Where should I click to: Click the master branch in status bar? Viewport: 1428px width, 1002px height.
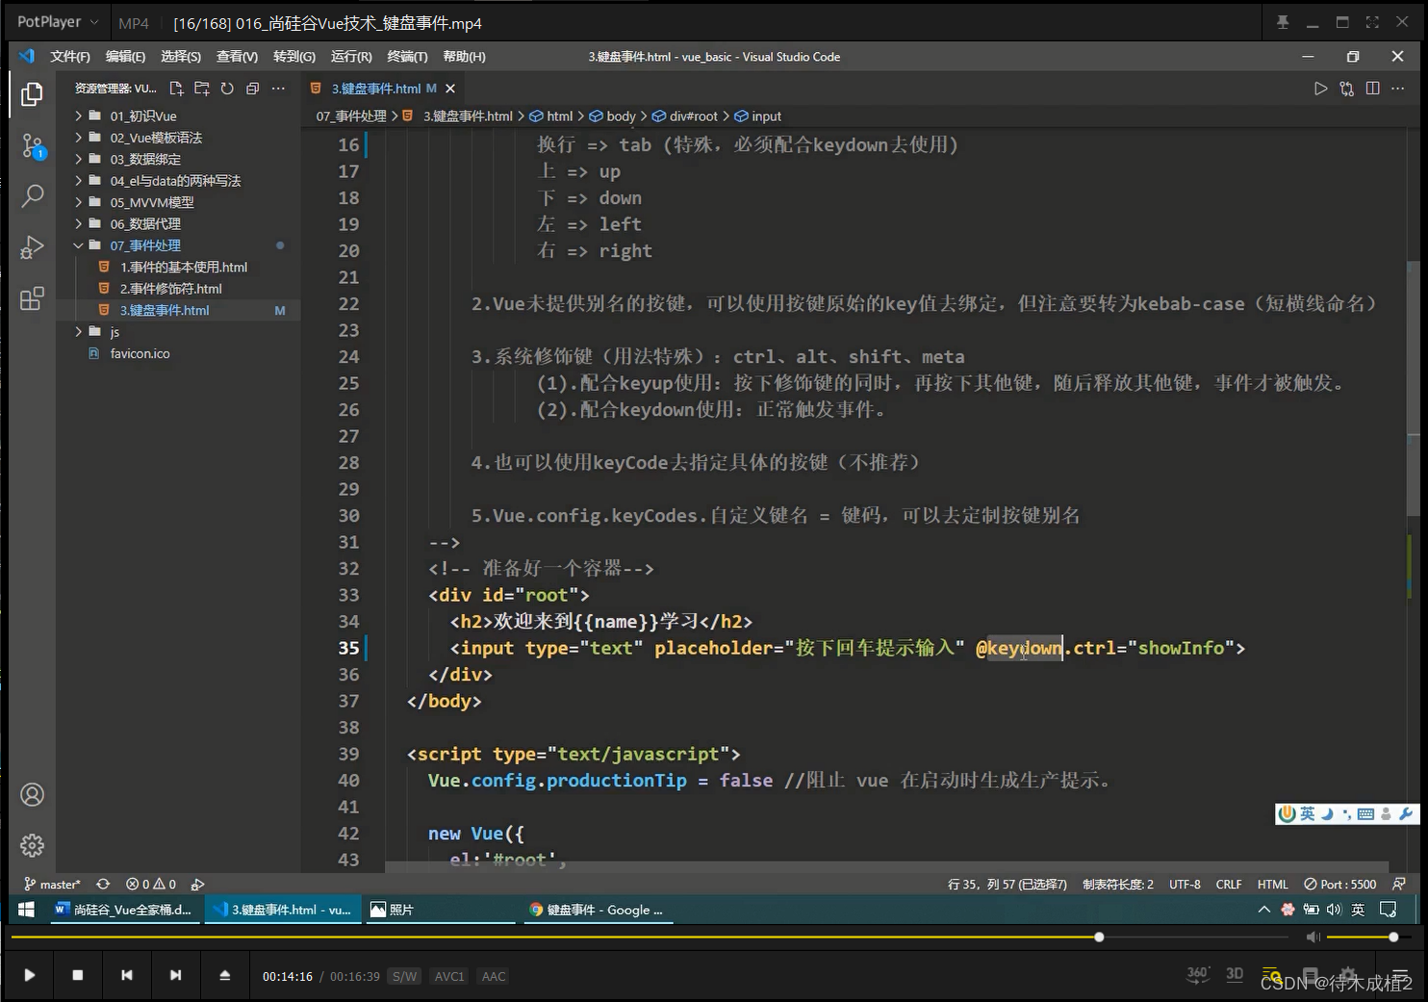tap(53, 884)
